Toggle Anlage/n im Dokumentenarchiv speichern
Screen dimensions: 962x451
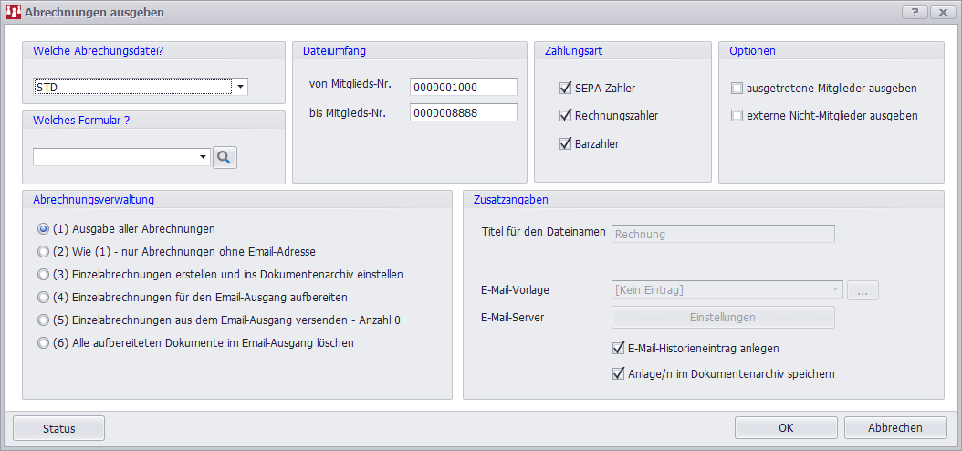[619, 373]
